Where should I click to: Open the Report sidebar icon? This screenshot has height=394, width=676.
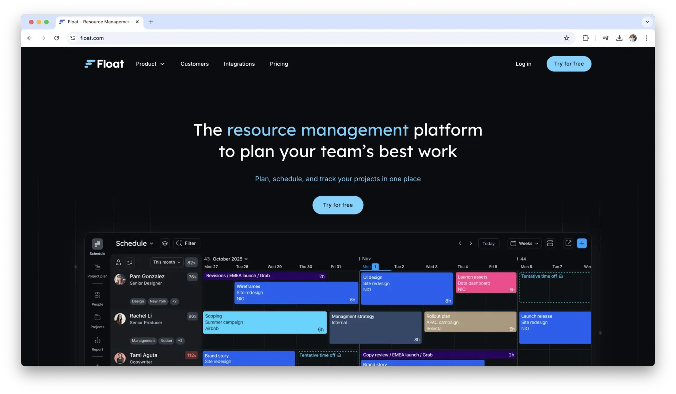coord(97,340)
